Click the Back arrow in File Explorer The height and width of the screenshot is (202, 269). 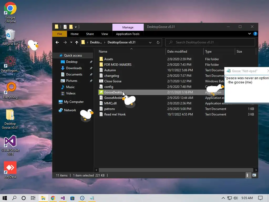point(57,42)
